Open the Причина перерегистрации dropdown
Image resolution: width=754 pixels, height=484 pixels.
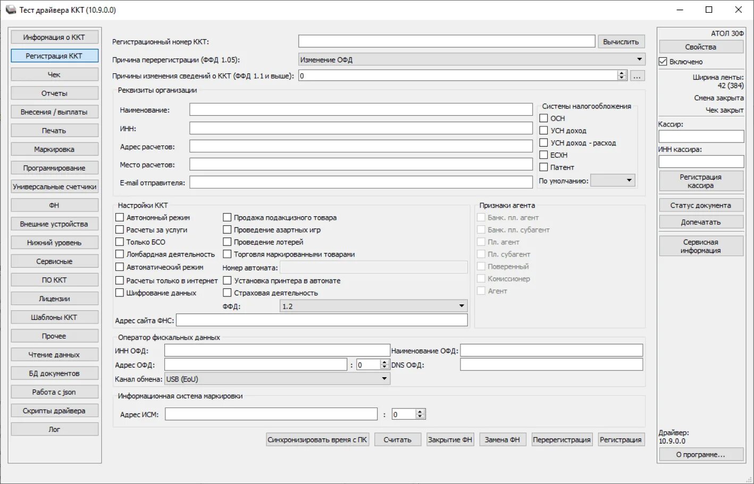[472, 60]
